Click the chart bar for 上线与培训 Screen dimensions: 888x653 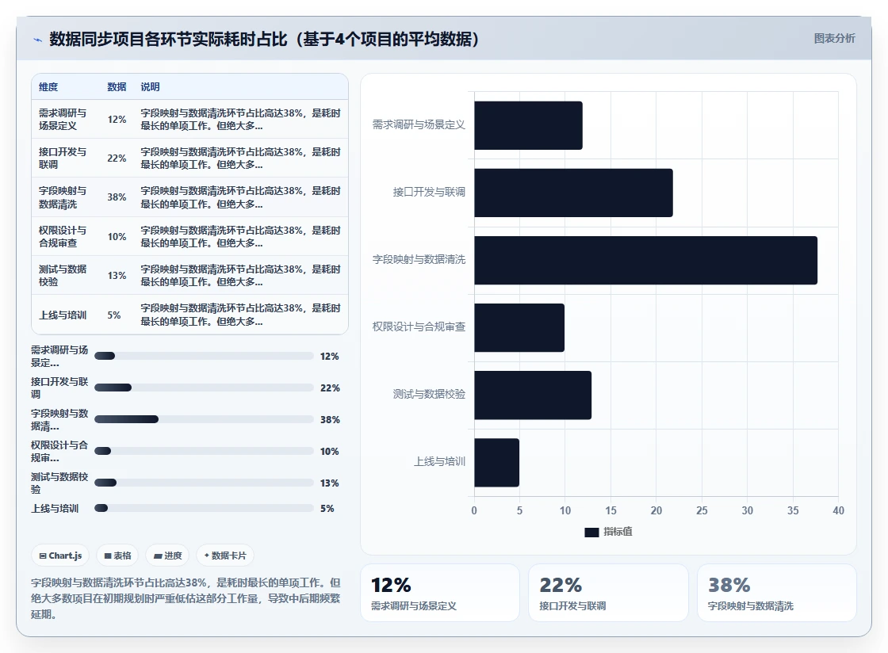point(496,462)
